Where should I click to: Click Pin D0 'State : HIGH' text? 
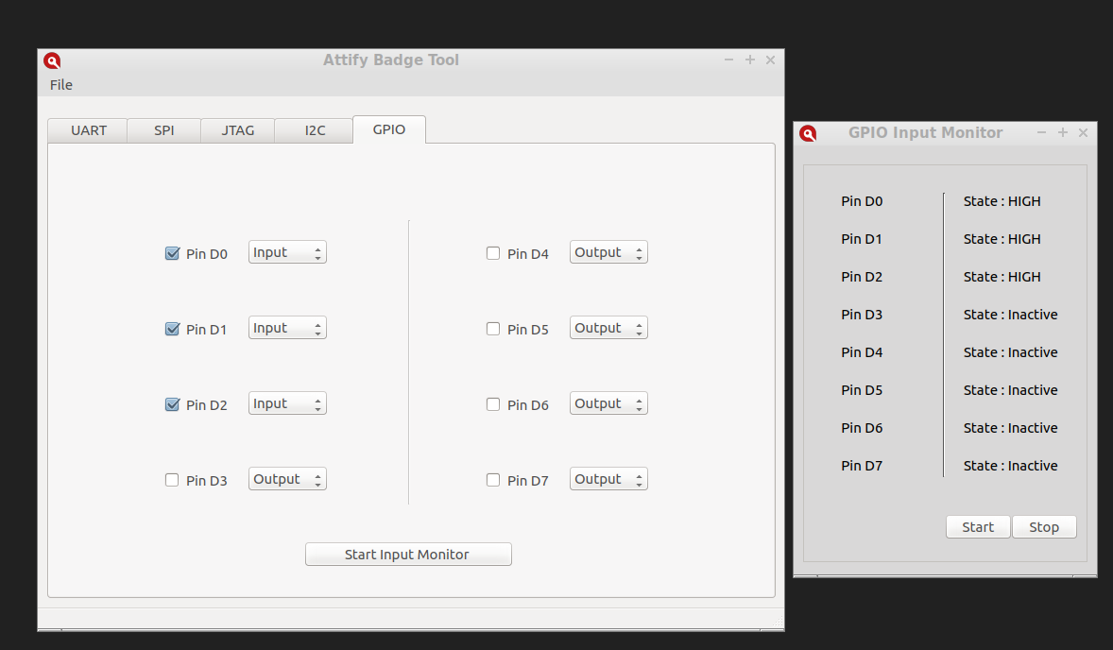tap(1002, 201)
